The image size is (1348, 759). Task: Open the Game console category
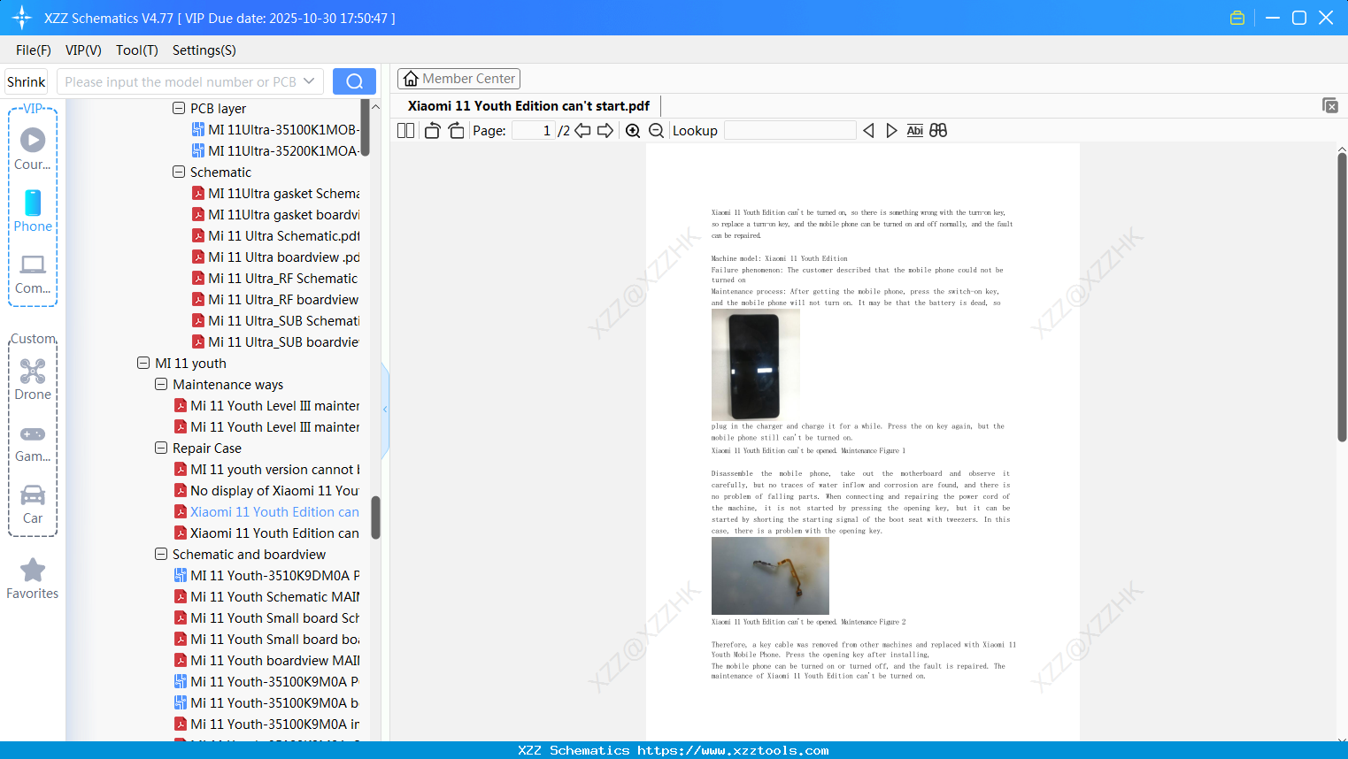coord(33,442)
